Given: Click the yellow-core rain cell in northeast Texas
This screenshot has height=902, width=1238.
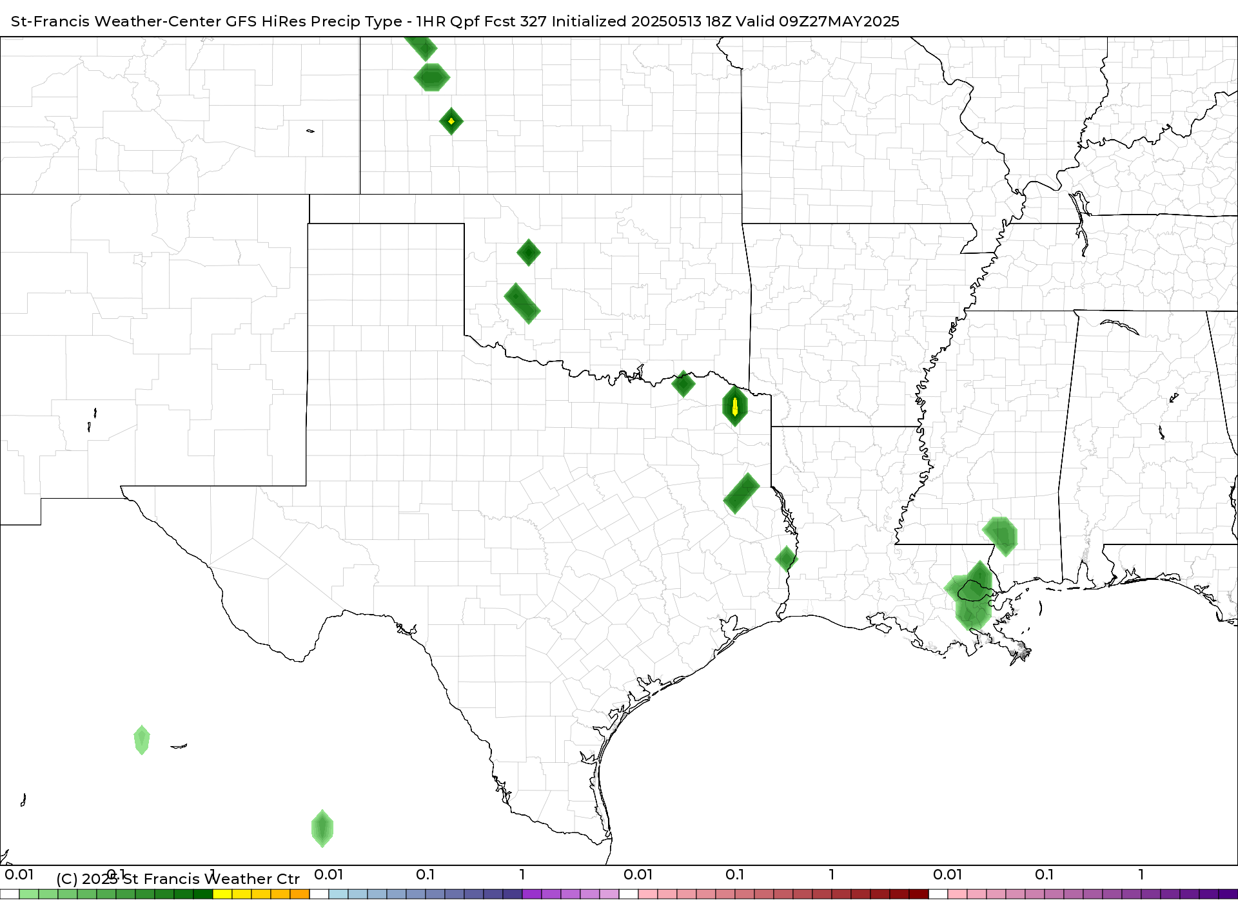Looking at the screenshot, I should click(735, 406).
